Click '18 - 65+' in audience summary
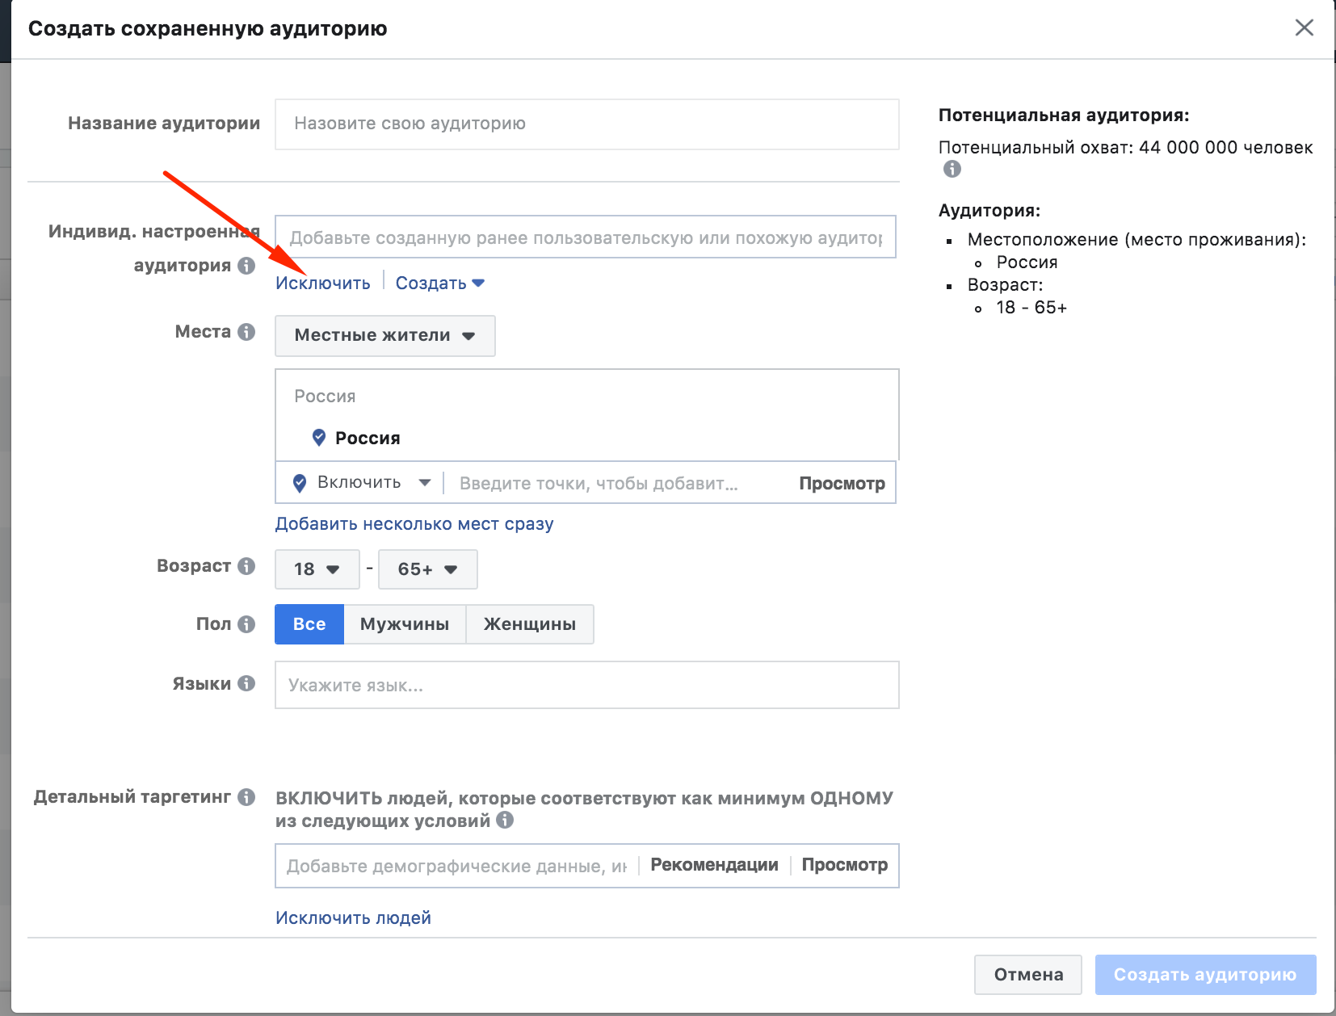Viewport: 1336px width, 1016px height. 1031,307
